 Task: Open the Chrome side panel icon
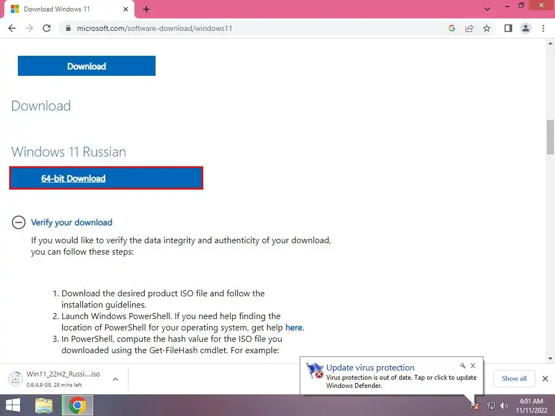[x=508, y=28]
